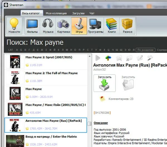Click Max Payne 2: Sprut cover thumbnail

tap(15, 62)
